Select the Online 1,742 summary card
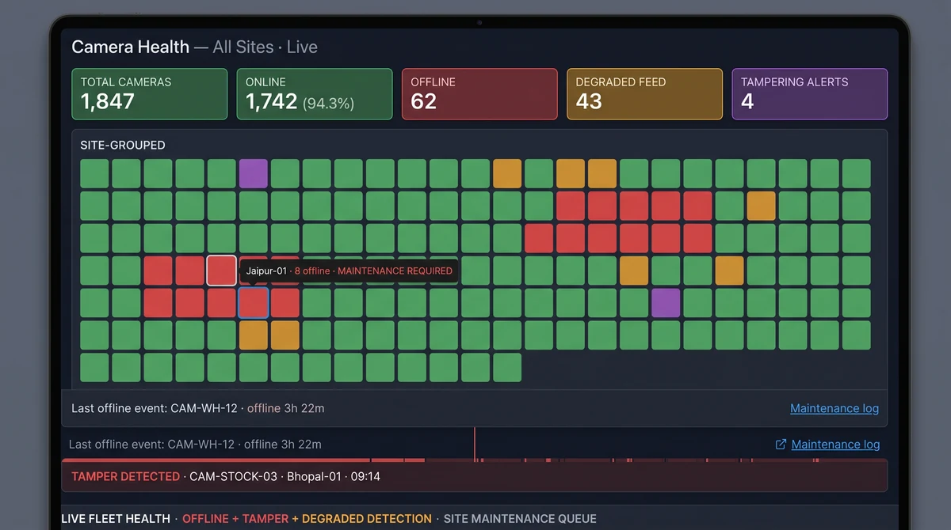The image size is (951, 530). point(315,94)
